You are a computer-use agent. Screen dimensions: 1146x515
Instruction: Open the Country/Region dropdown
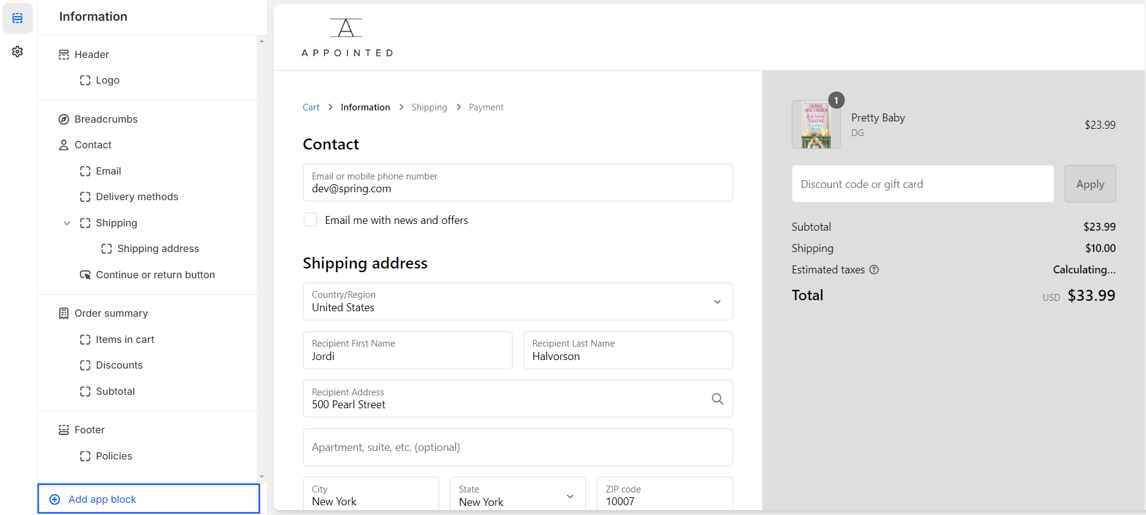pyautogui.click(x=517, y=301)
